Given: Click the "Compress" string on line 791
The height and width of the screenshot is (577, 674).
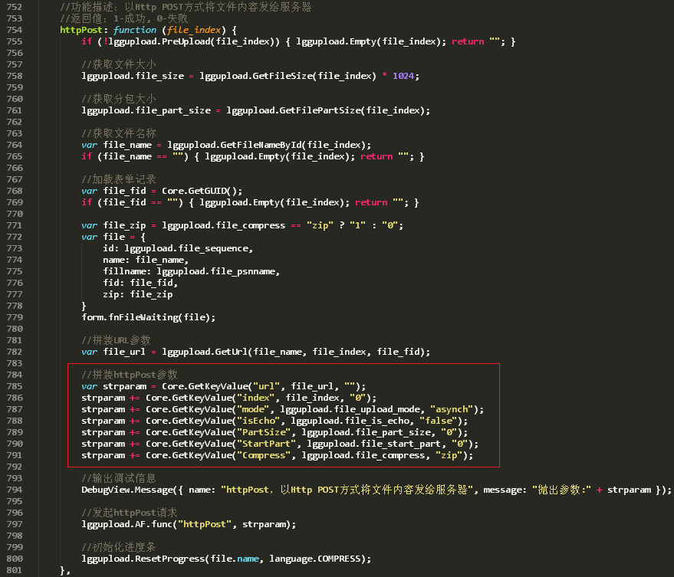Looking at the screenshot, I should tap(264, 455).
